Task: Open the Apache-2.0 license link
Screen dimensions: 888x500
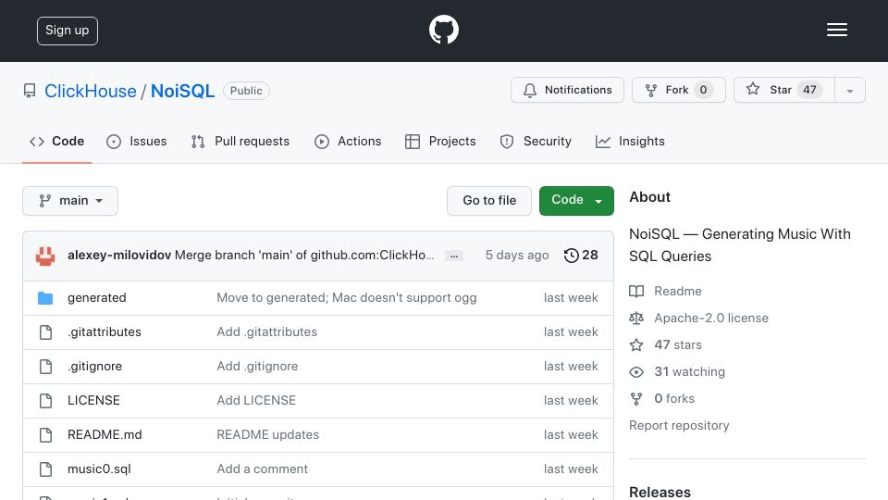Action: pyautogui.click(x=699, y=318)
